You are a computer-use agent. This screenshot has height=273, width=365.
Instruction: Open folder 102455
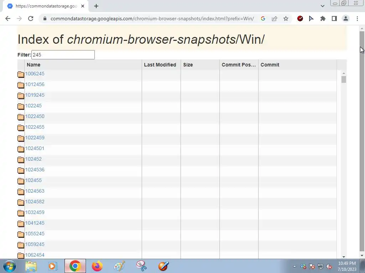click(33, 181)
